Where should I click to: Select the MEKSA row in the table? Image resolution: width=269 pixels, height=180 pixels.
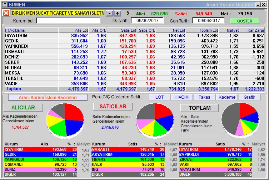(134, 73)
